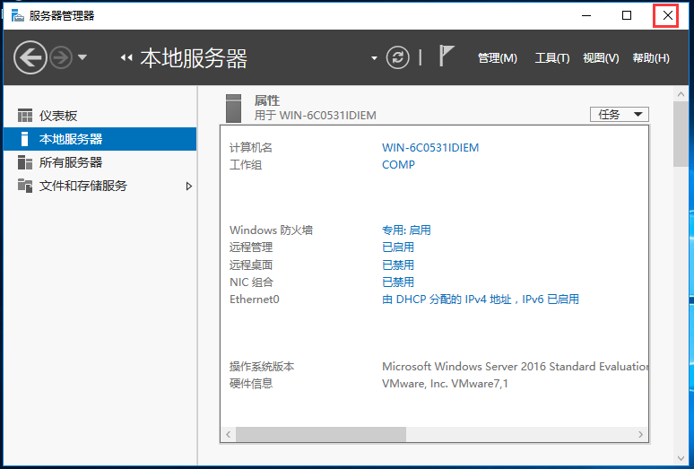Open the navigation history dropdown arrow

[82, 57]
